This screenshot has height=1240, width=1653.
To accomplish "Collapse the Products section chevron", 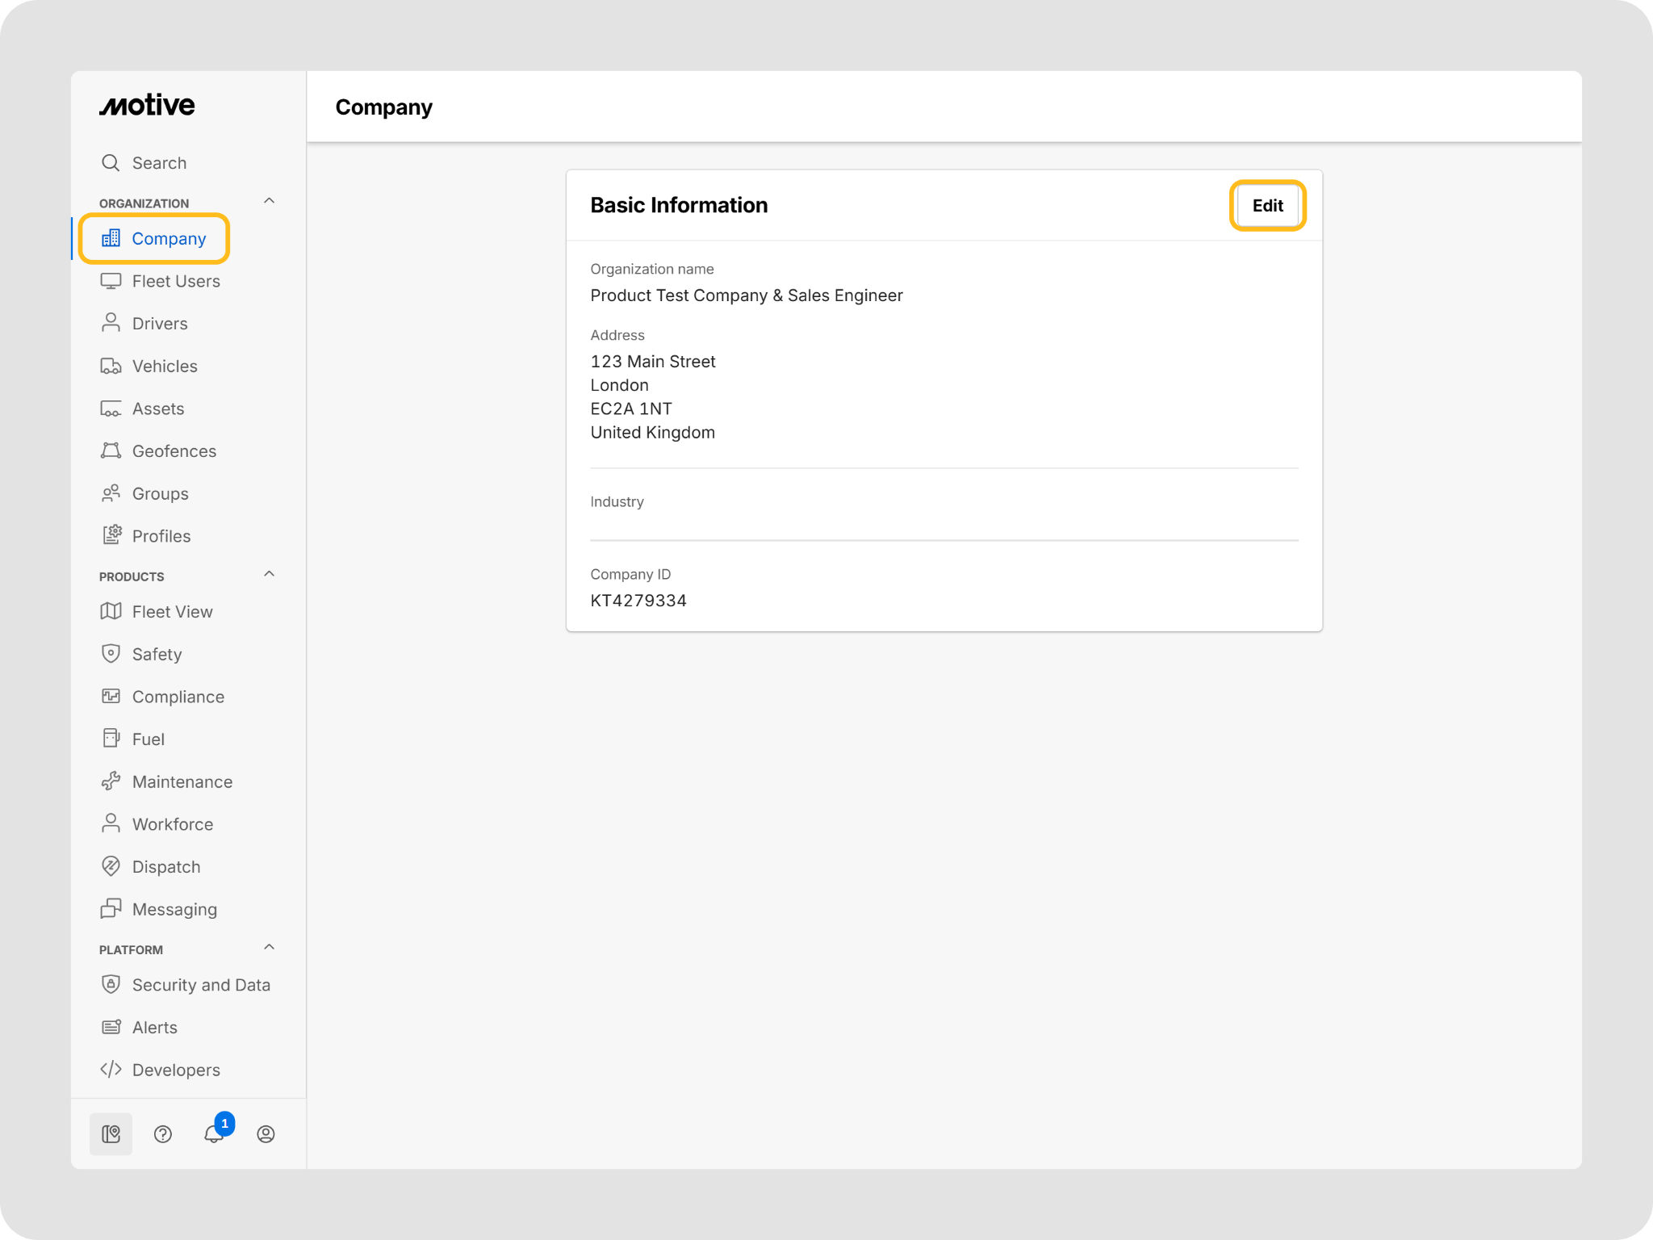I will pyautogui.click(x=270, y=574).
